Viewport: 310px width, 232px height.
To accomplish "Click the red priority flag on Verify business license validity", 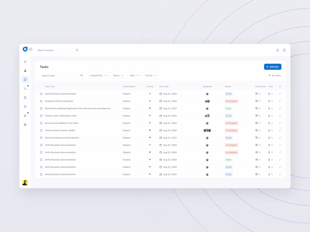I will (150, 130).
